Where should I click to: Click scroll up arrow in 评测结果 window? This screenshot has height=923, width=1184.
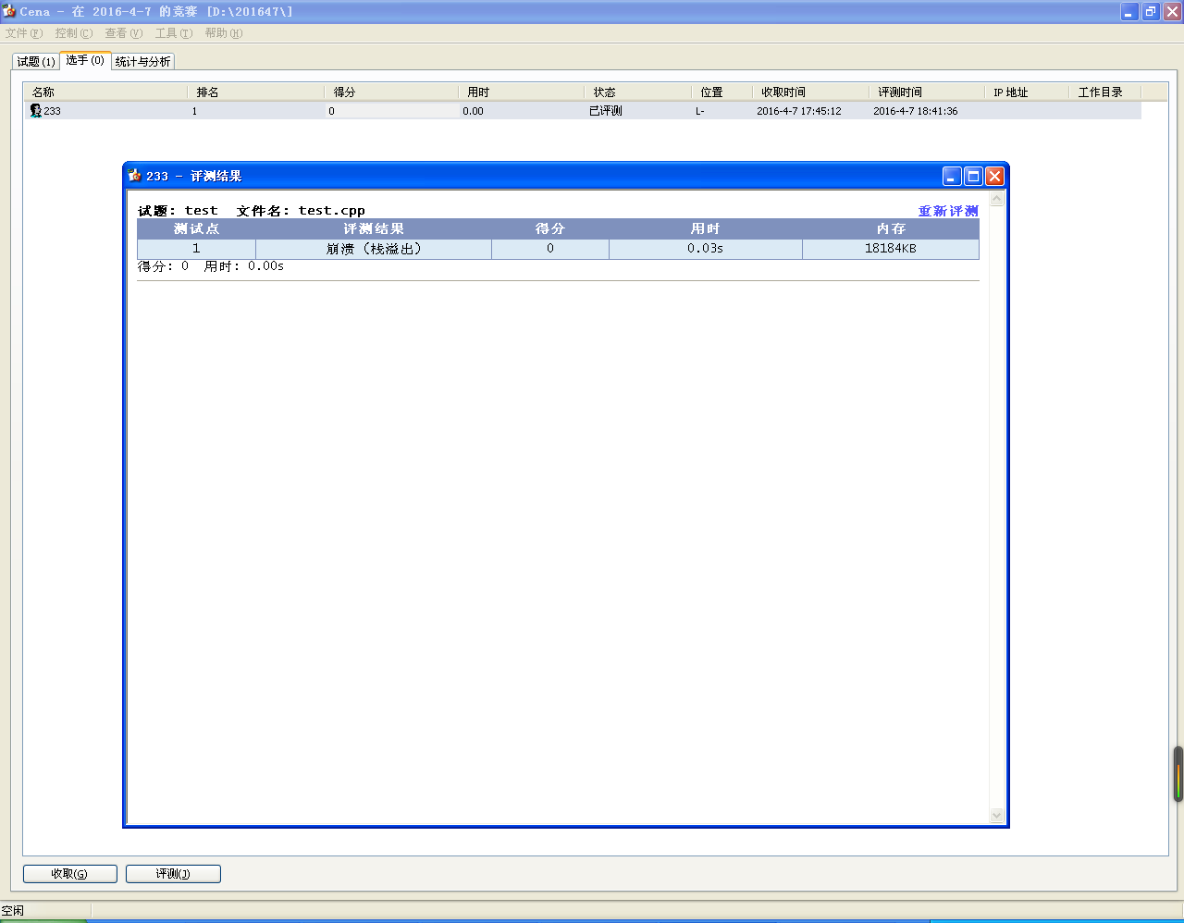point(996,199)
